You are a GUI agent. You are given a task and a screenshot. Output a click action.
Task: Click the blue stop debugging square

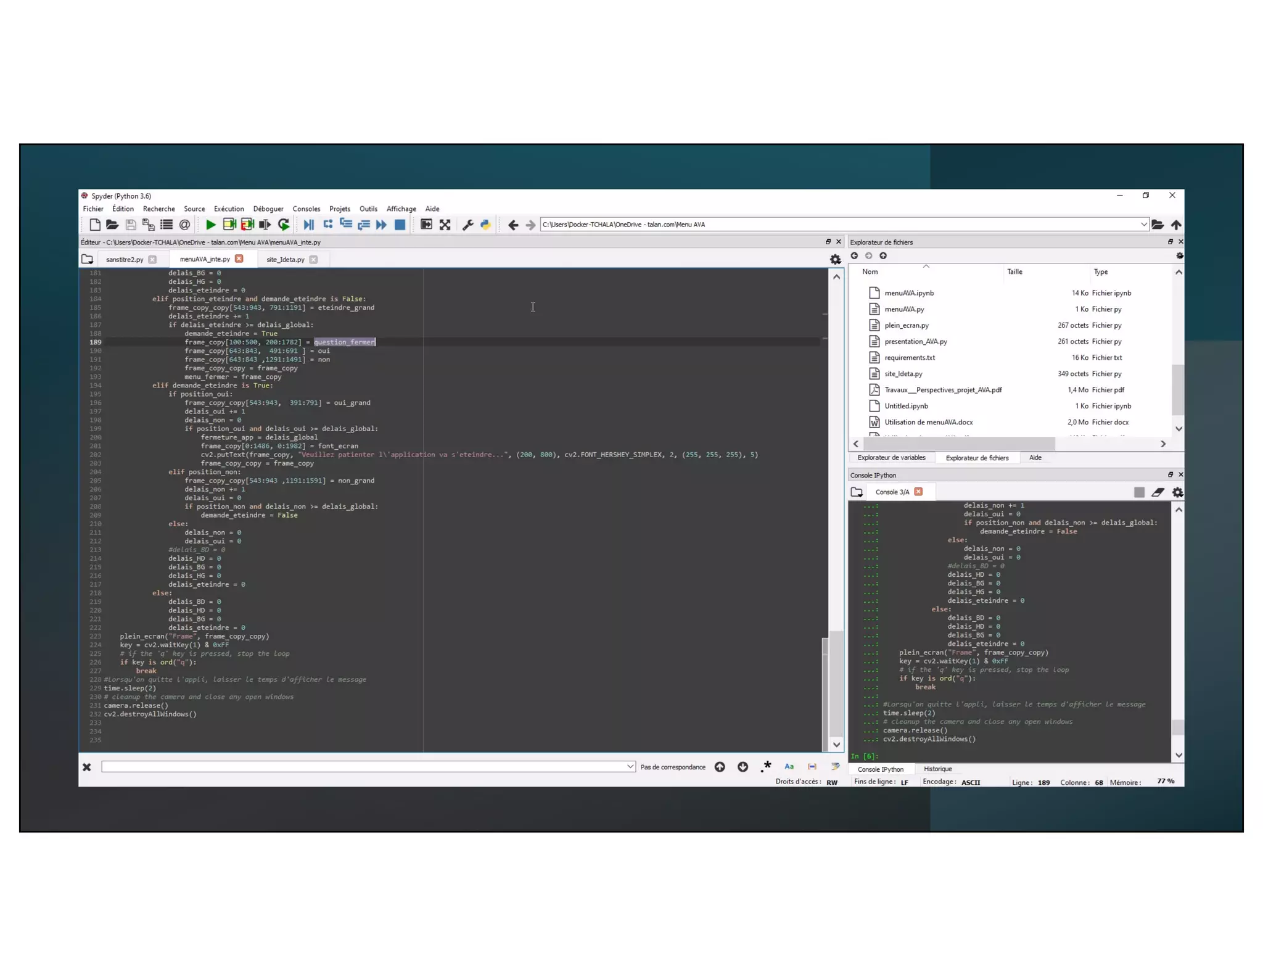coord(400,225)
